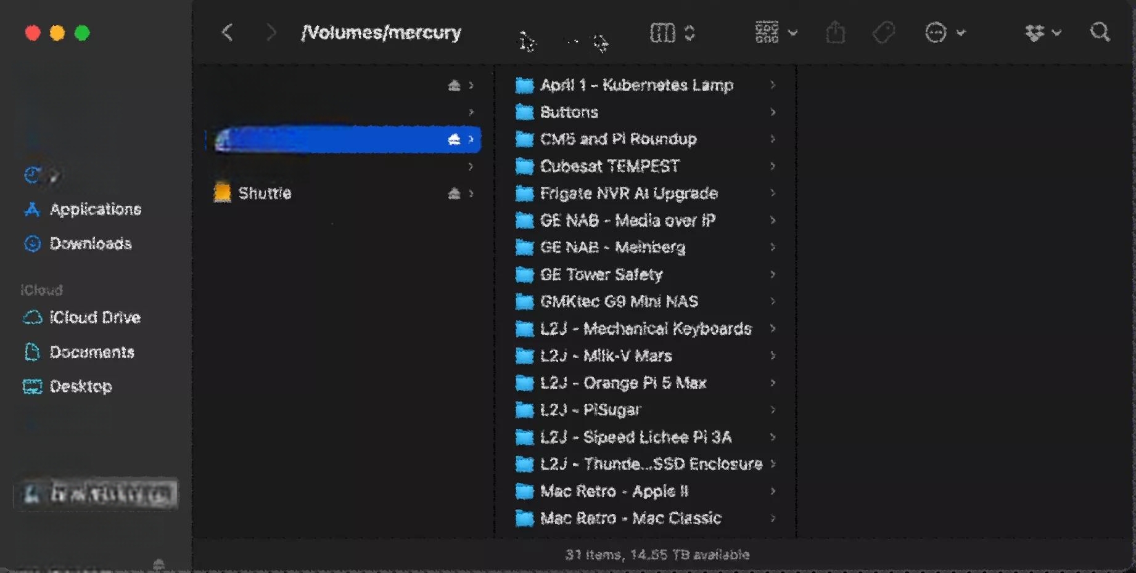
Task: Click the Forward navigation arrow
Action: pyautogui.click(x=271, y=32)
